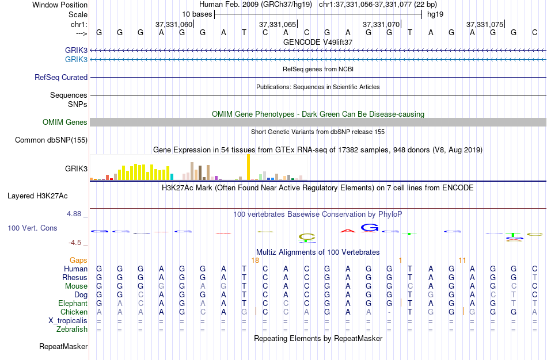Click the Short Genetic Variants dbSNP title
This screenshot has height=360, width=547.
pos(318,132)
